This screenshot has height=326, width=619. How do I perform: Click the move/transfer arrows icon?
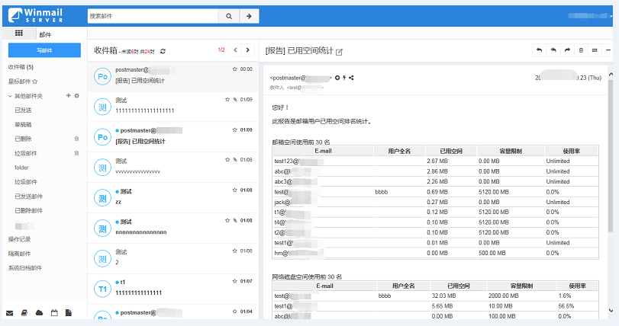tap(595, 50)
